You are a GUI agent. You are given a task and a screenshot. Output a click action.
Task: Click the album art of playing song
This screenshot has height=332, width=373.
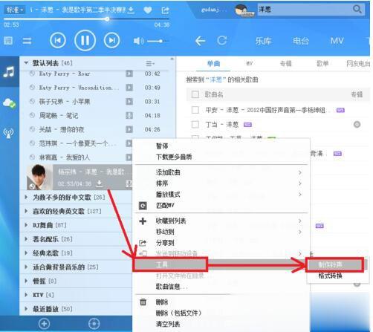pos(39,177)
